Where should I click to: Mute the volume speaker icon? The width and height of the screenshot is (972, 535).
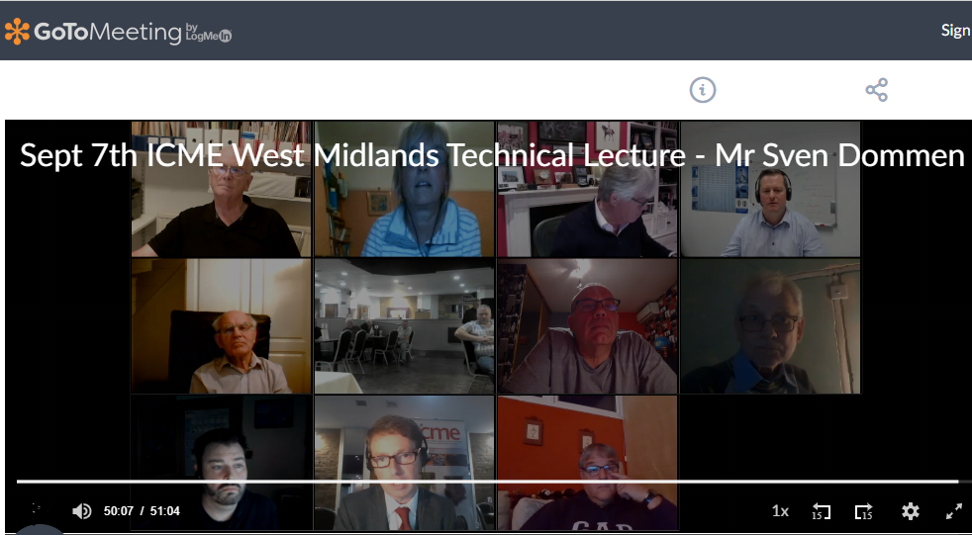point(82,511)
